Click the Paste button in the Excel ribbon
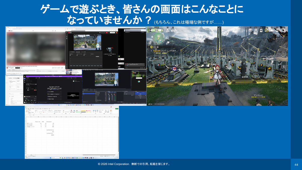The width and height of the screenshot is (302, 170). tap(27, 111)
